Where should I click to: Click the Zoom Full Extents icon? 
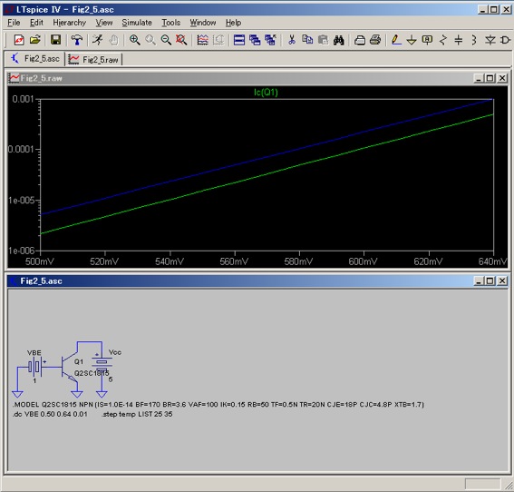(x=181, y=40)
